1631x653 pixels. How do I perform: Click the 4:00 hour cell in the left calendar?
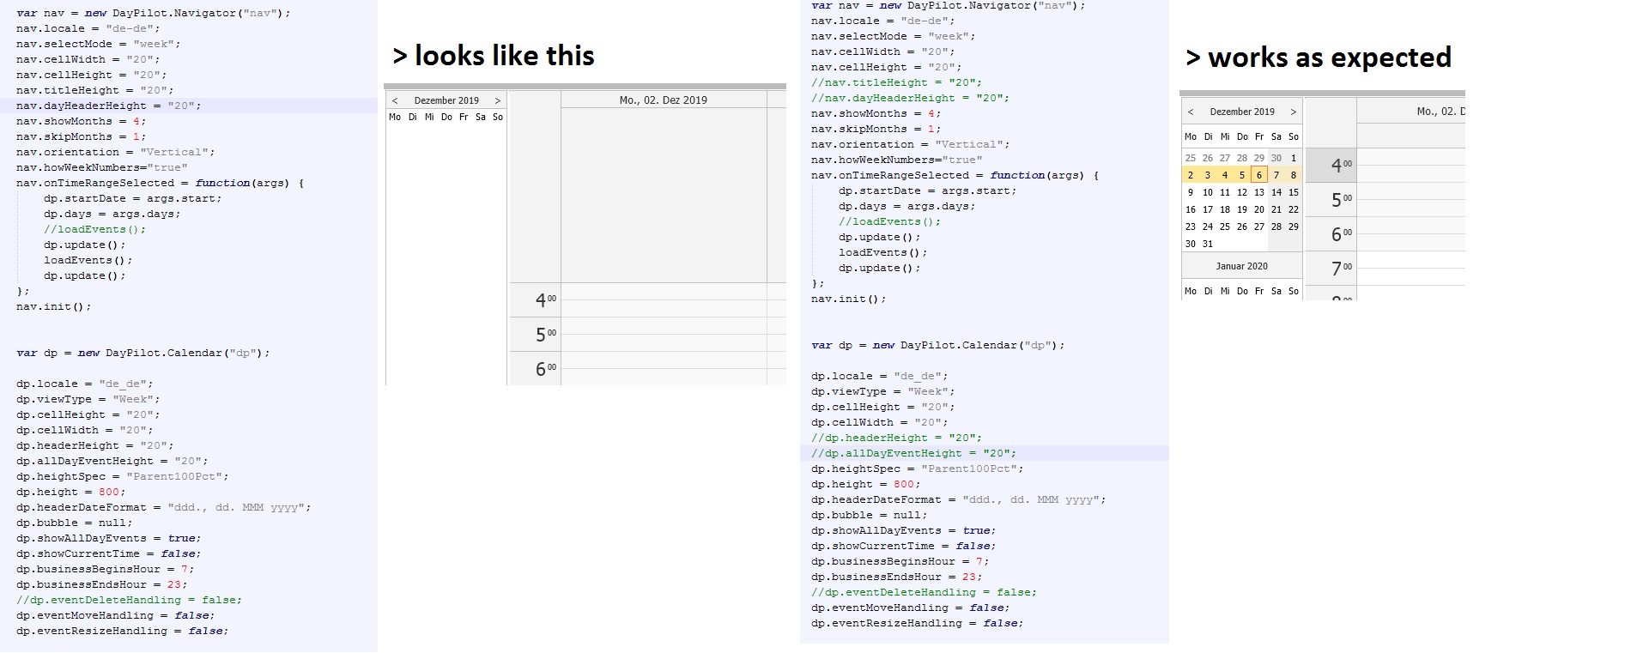coord(536,299)
